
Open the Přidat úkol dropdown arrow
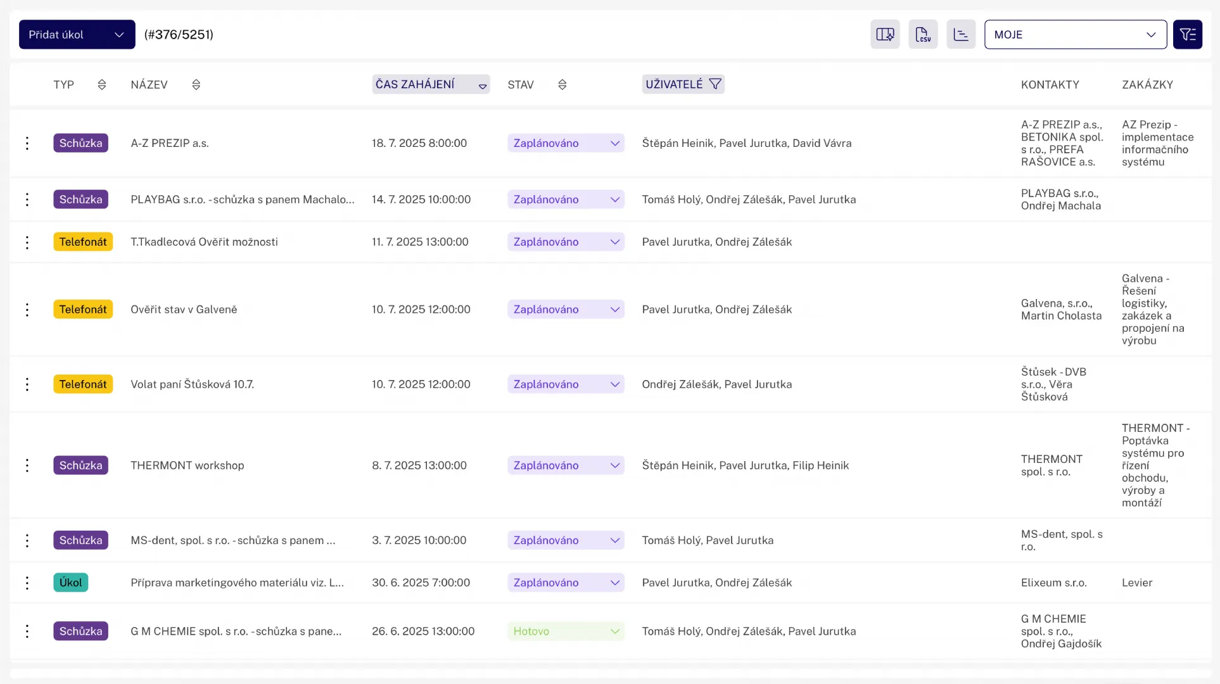click(x=119, y=35)
